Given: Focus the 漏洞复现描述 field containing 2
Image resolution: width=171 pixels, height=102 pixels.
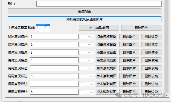Looking at the screenshot, I should (54, 45).
